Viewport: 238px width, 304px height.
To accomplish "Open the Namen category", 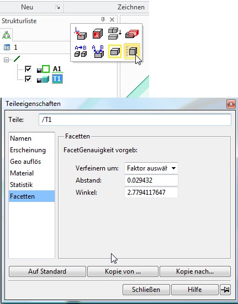I will tap(31, 138).
